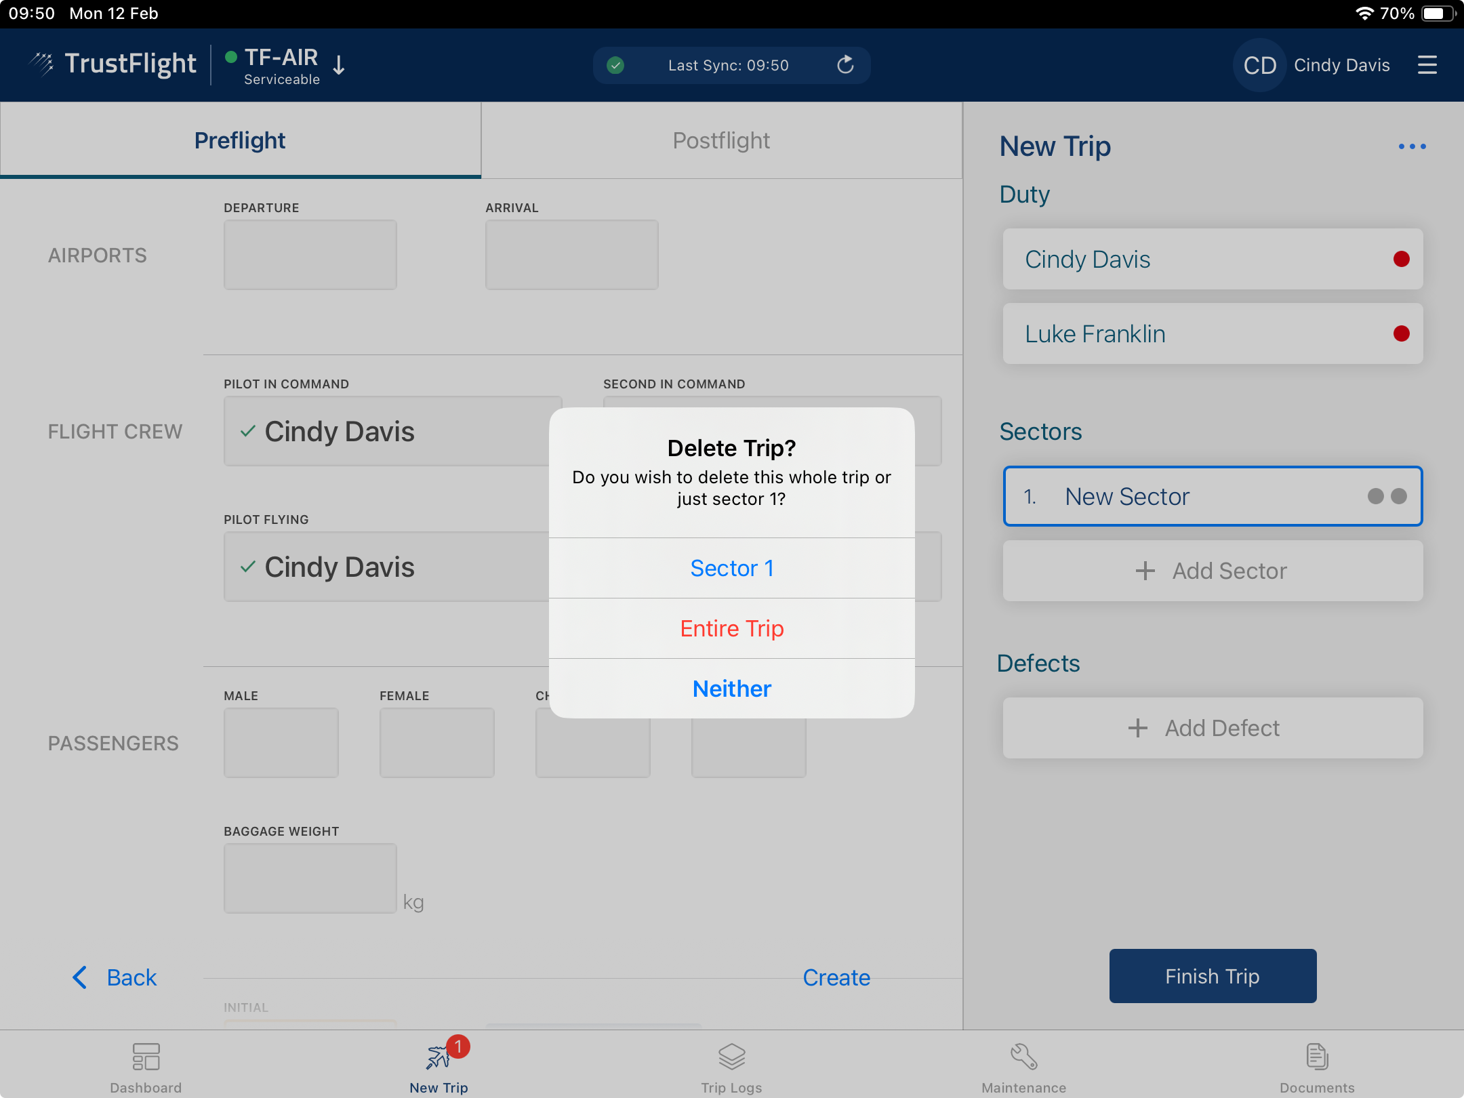Select the Preflight tab
Image resolution: width=1464 pixels, height=1098 pixels.
240,140
